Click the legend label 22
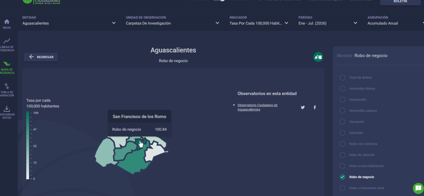424x196 pixels. (x=35, y=146)
